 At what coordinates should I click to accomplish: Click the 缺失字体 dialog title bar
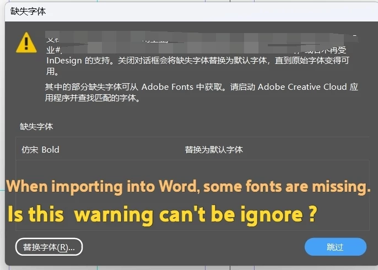191,12
